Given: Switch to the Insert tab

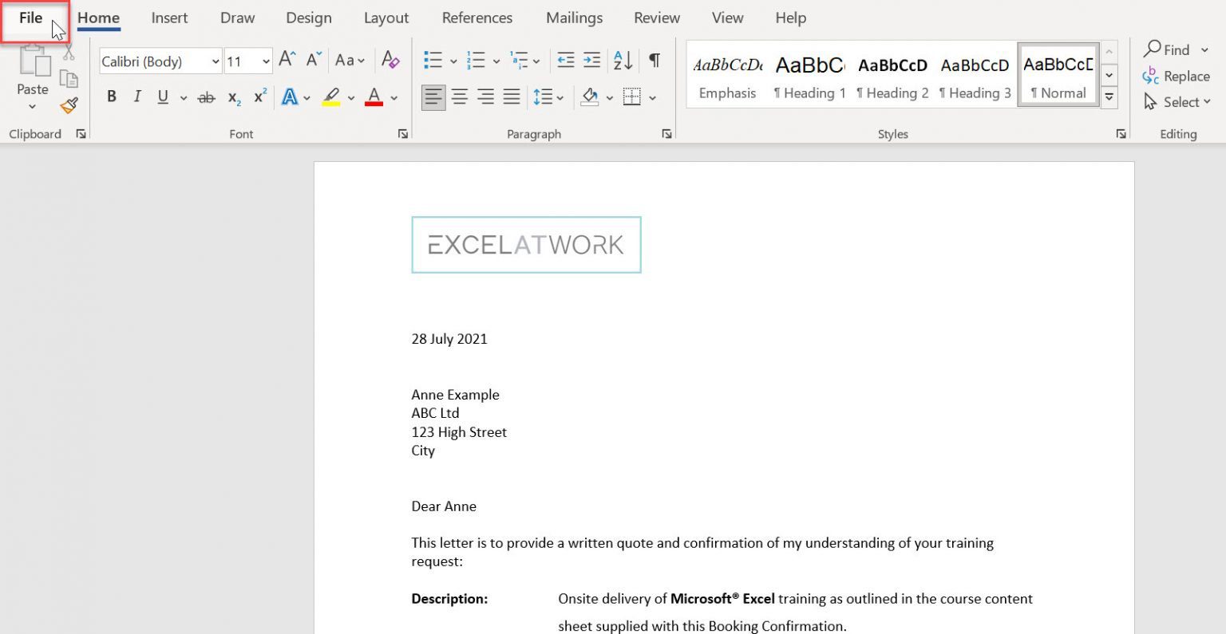Looking at the screenshot, I should (x=169, y=18).
